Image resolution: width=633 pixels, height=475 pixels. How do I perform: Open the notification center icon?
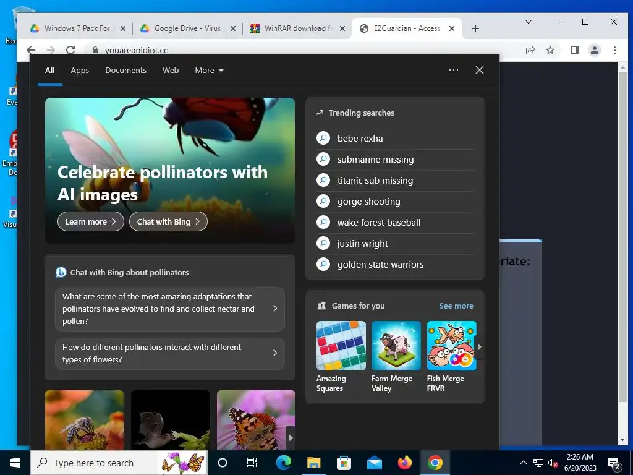click(614, 463)
